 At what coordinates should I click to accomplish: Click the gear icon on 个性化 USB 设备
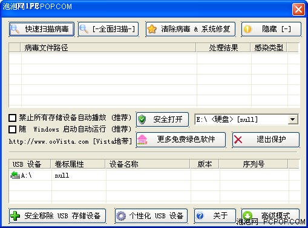pyautogui.click(x=121, y=216)
